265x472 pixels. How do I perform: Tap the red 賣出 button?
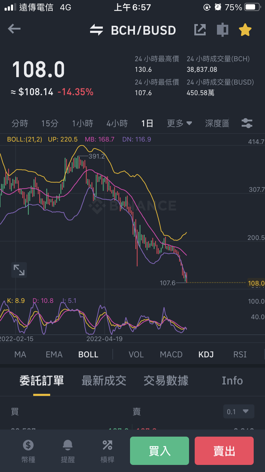pos(224,451)
